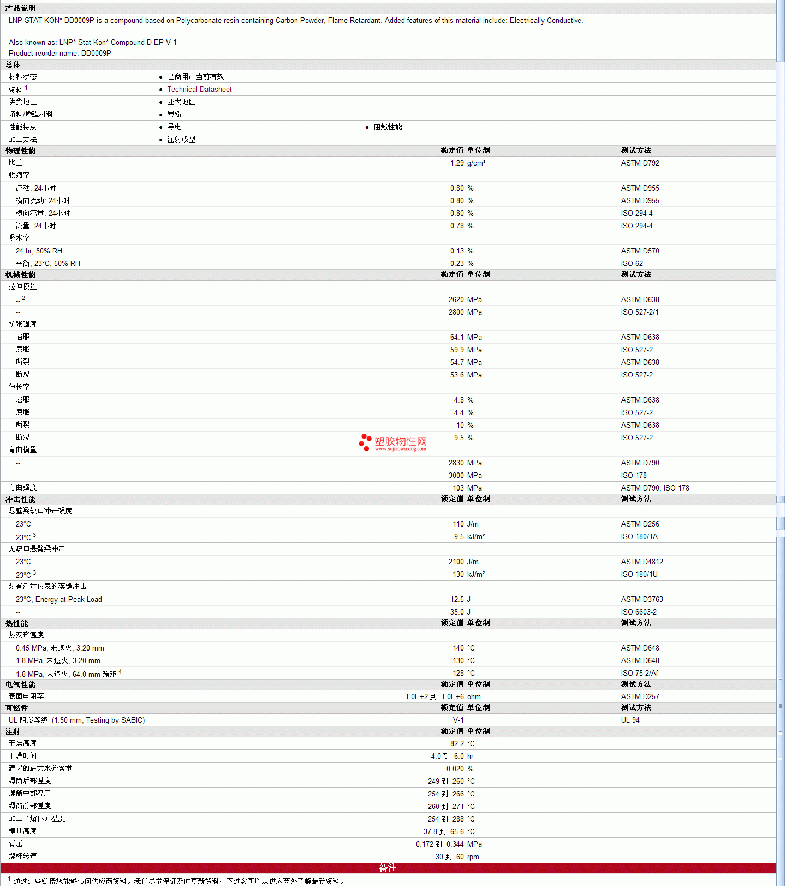Select the 'Product reorder name: DD0009P' line
The height and width of the screenshot is (886, 786).
pos(60,53)
